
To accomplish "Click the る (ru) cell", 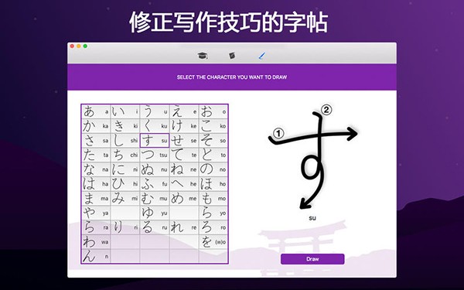I will point(155,228).
